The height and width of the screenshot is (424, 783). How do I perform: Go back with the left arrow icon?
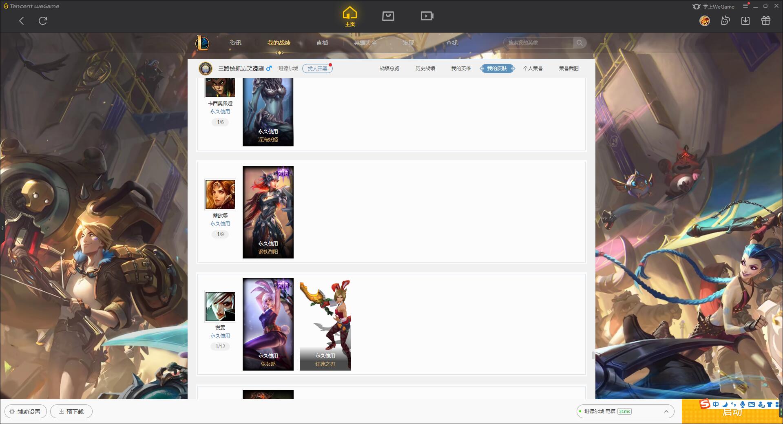click(22, 21)
